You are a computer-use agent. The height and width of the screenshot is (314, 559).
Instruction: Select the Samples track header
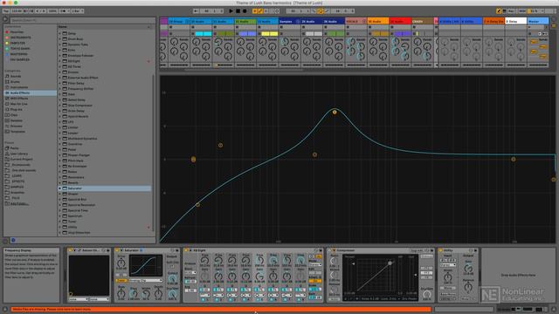[x=289, y=21]
